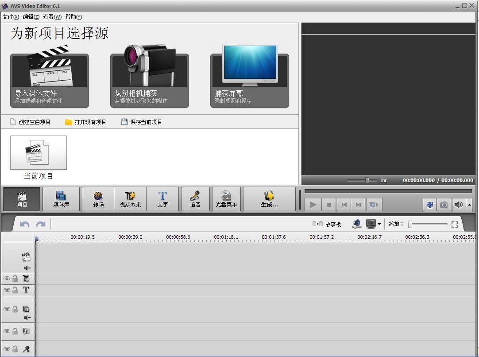Click the fullscreen preview monitor icon
479x357 pixels.
tap(429, 205)
